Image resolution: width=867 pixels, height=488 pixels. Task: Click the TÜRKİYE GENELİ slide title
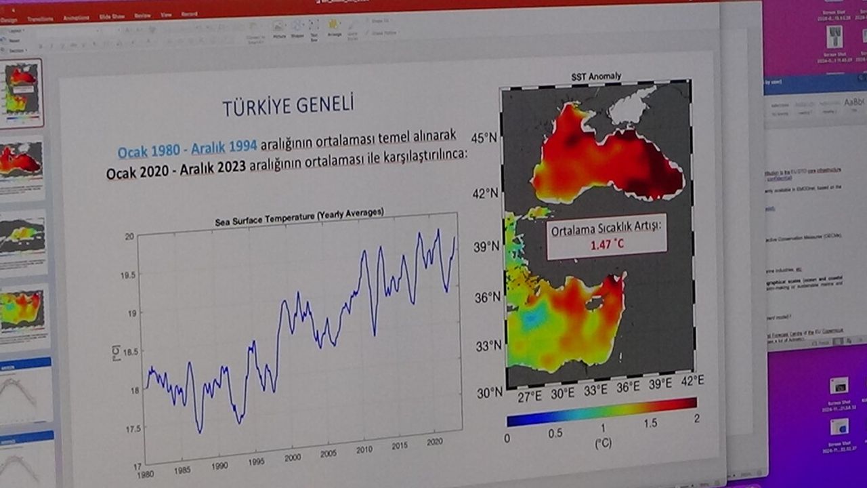click(x=289, y=106)
